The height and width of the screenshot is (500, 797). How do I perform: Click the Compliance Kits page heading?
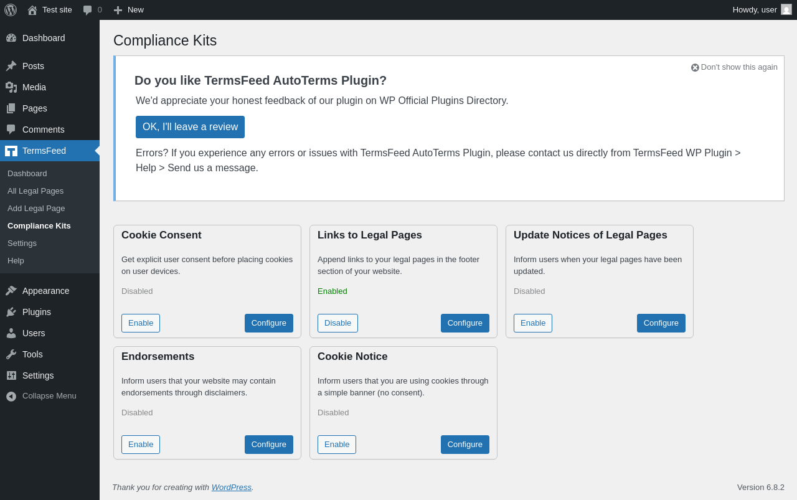click(165, 40)
